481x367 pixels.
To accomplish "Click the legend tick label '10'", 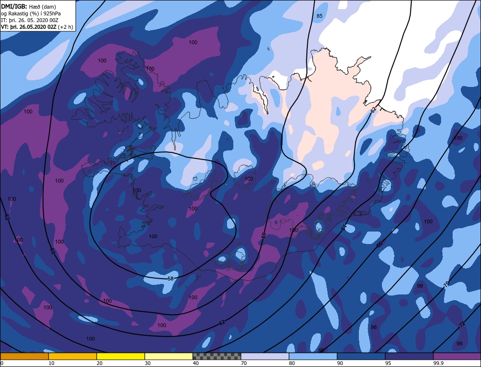I will click(x=51, y=363).
